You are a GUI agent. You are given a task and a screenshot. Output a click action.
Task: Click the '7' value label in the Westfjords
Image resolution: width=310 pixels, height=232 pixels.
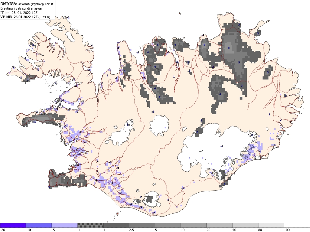pos(28,80)
